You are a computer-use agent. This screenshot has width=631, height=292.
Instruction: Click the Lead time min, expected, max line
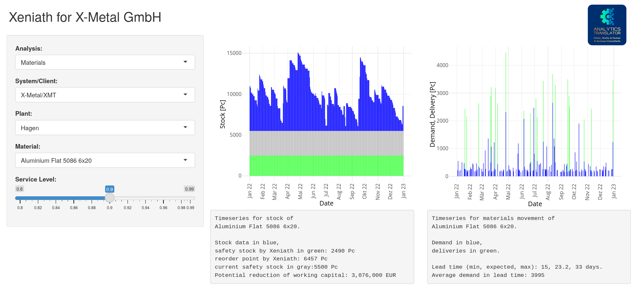tap(517, 267)
